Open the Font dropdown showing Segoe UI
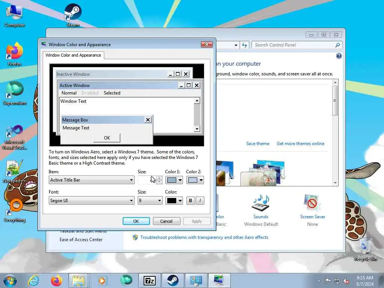 pyautogui.click(x=91, y=201)
